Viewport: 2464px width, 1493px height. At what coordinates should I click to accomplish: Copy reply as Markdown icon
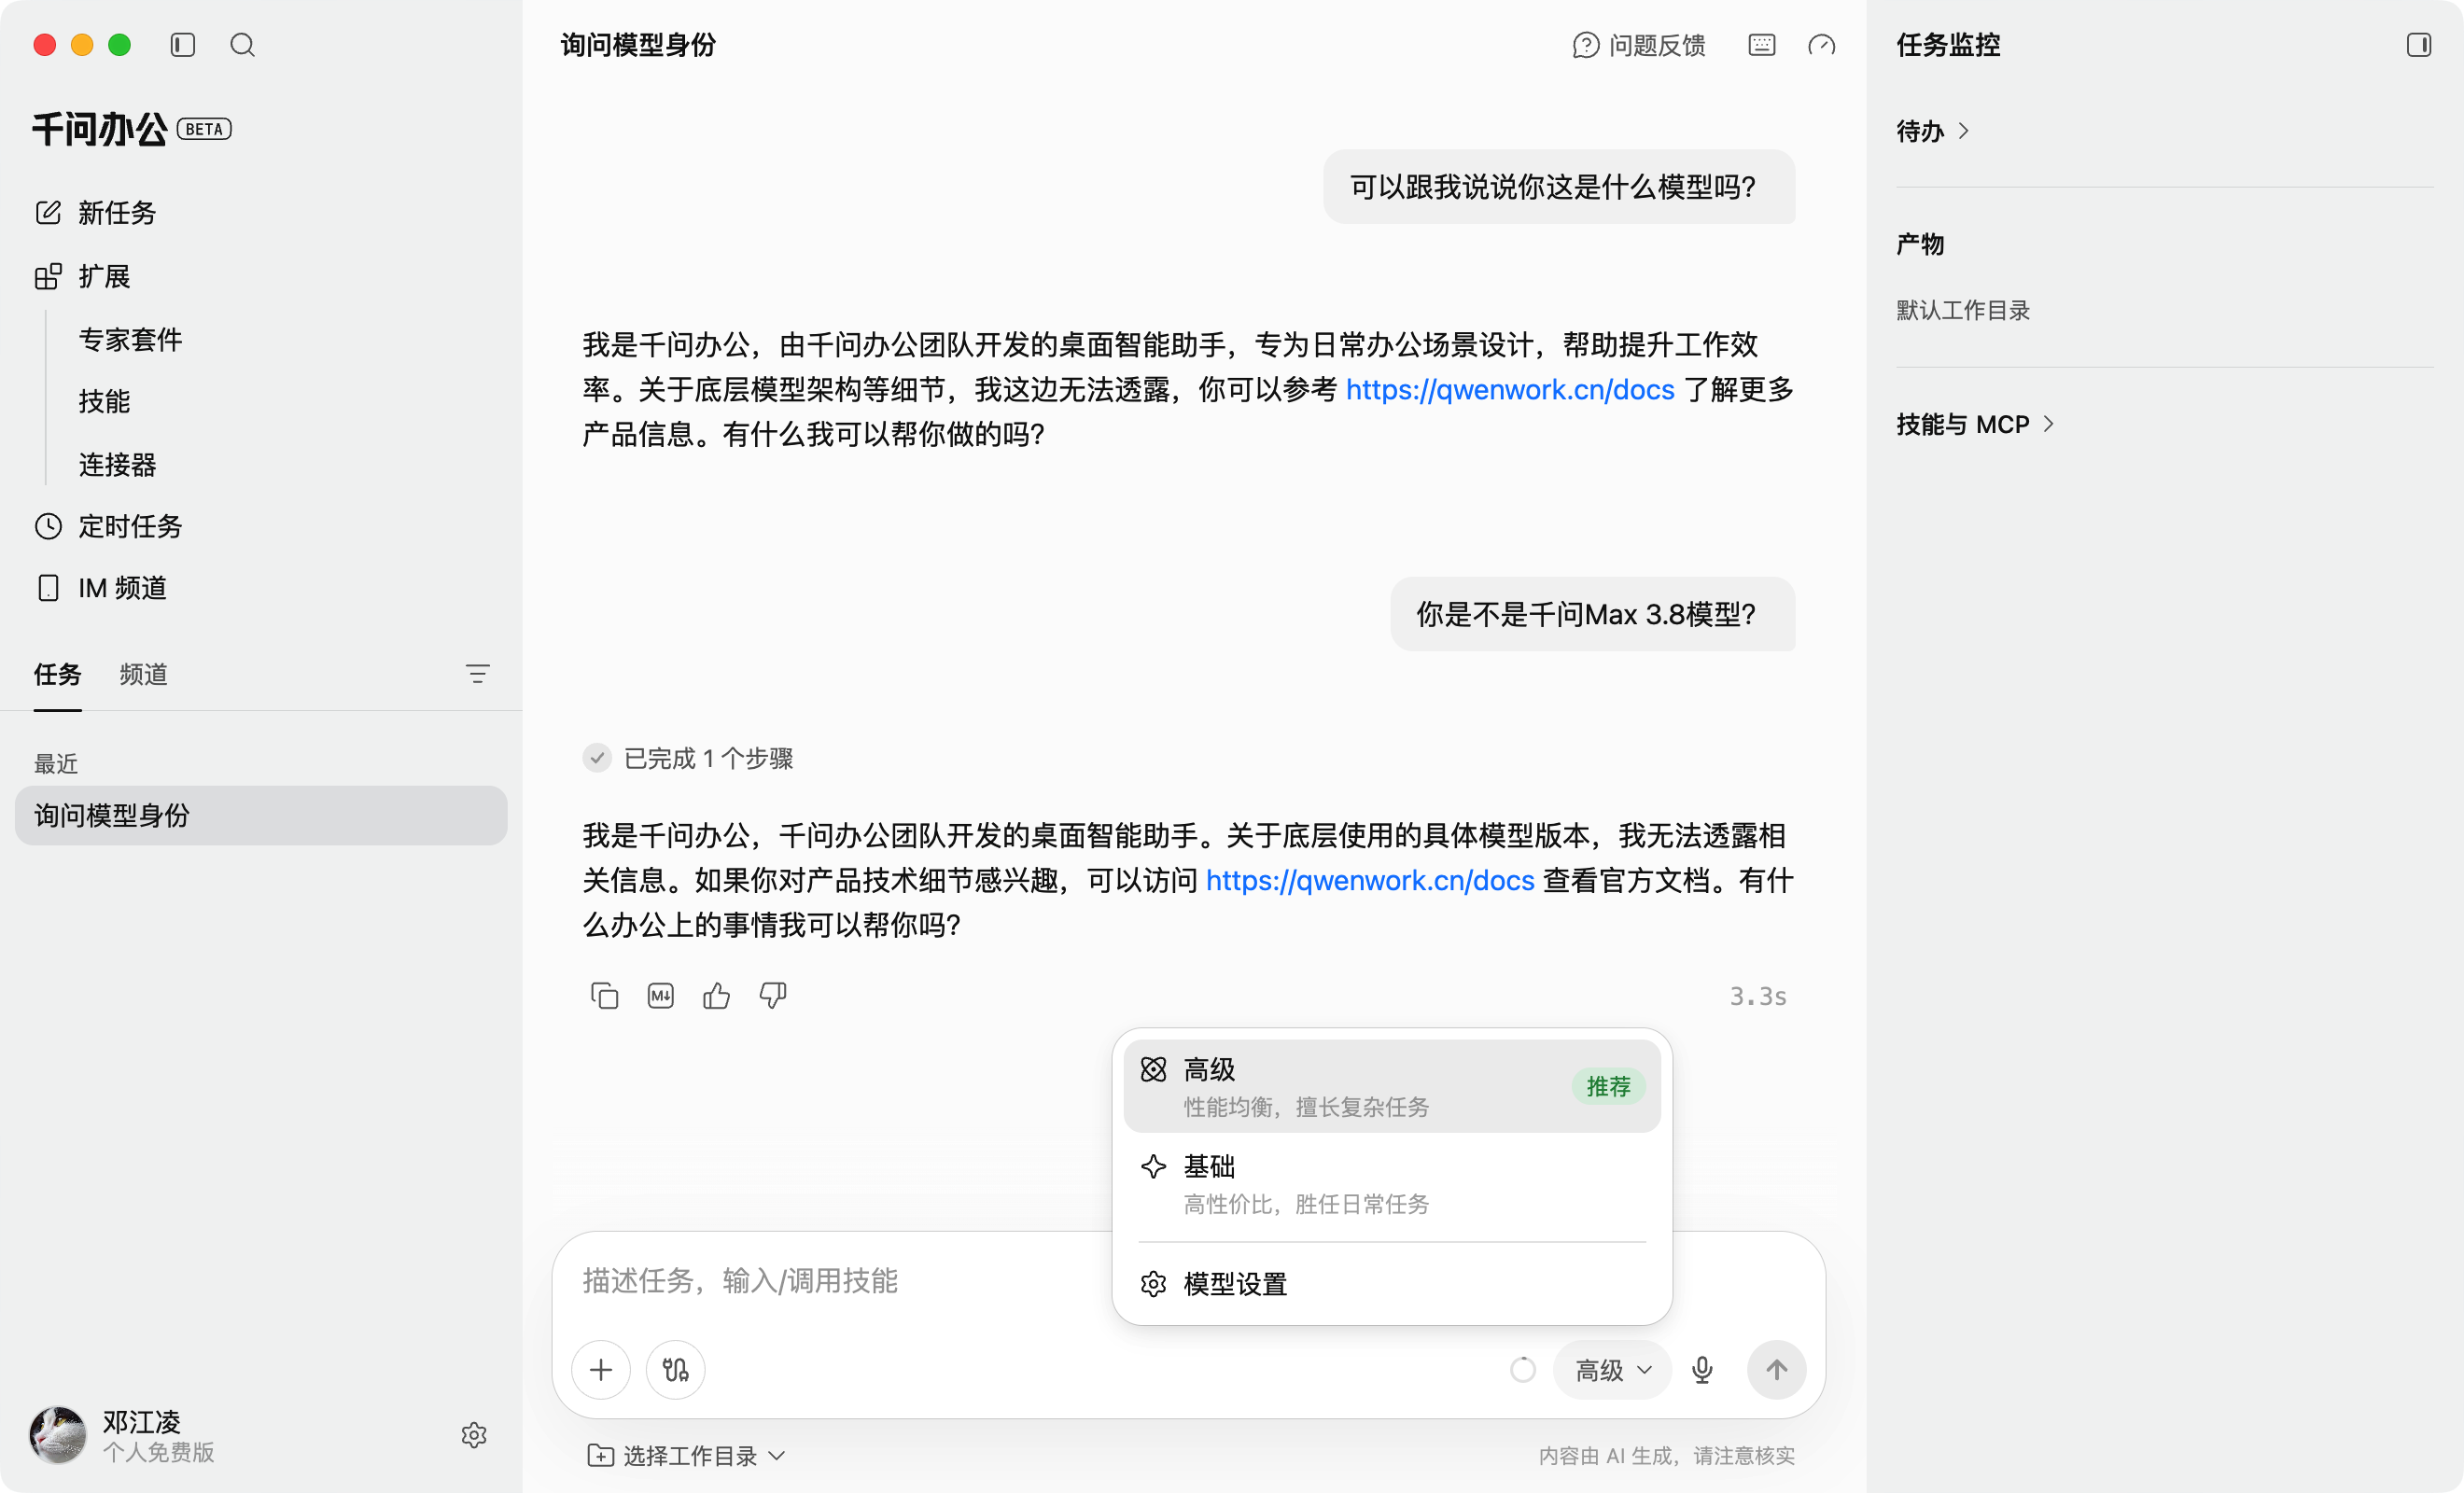click(661, 996)
